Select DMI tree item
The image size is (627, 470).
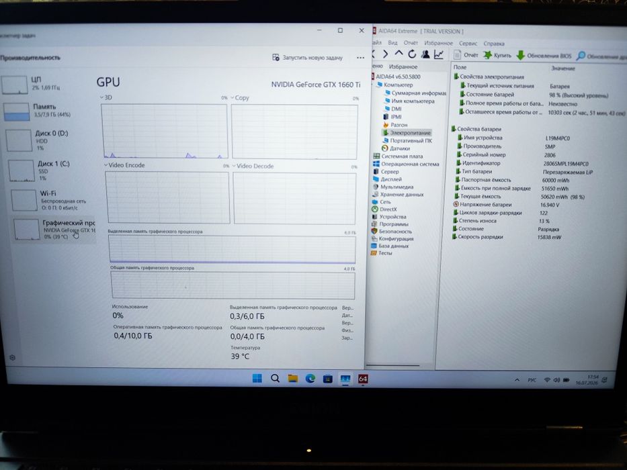pyautogui.click(x=392, y=109)
